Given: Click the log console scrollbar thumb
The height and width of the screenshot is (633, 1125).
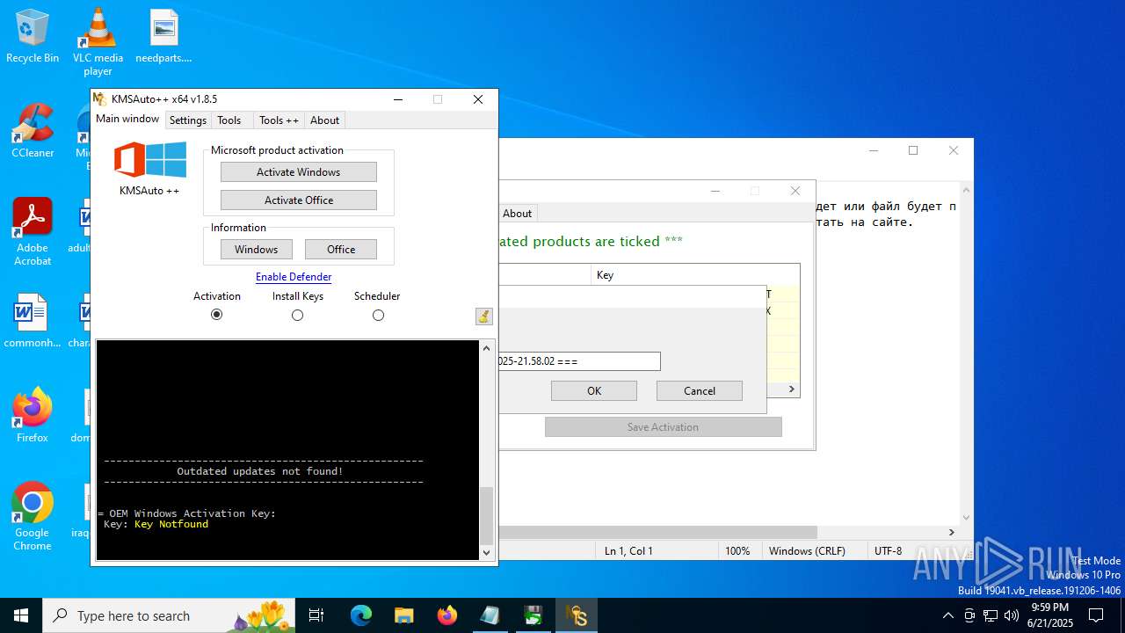Looking at the screenshot, I should click(487, 515).
